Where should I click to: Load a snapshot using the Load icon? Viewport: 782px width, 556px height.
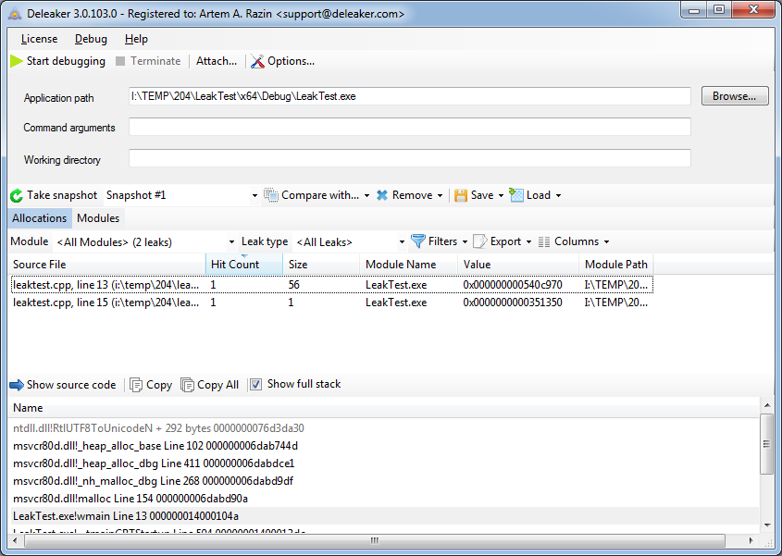pos(515,195)
